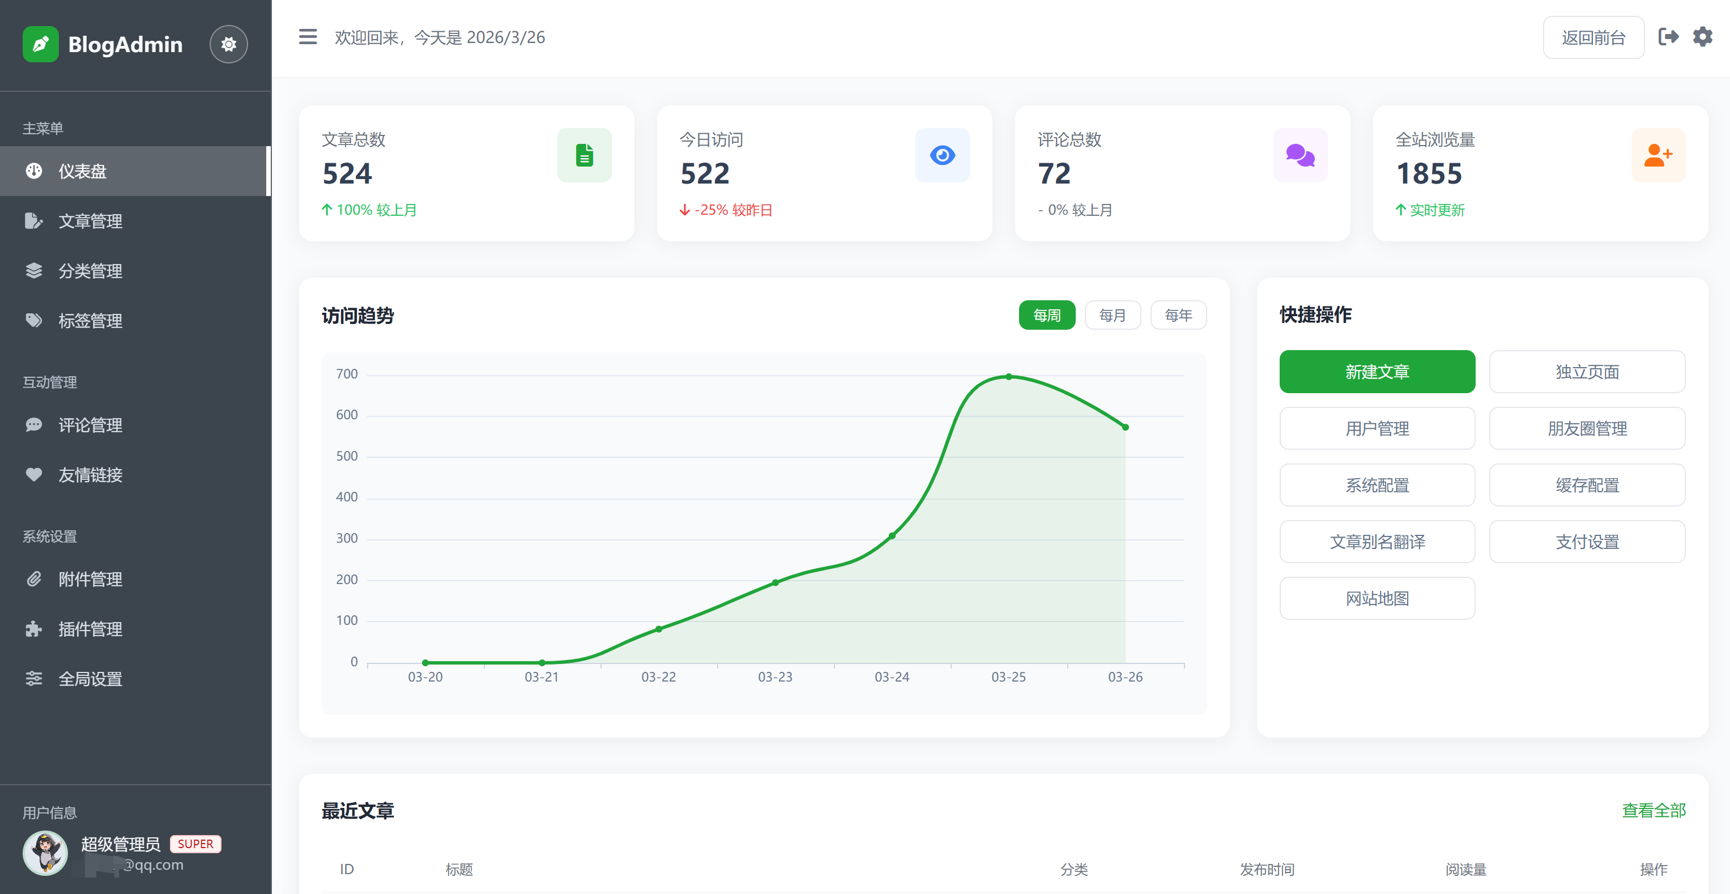Viewport: 1730px width, 894px height.
Task: Click the green document icon in 文章总数 card
Action: pos(584,155)
